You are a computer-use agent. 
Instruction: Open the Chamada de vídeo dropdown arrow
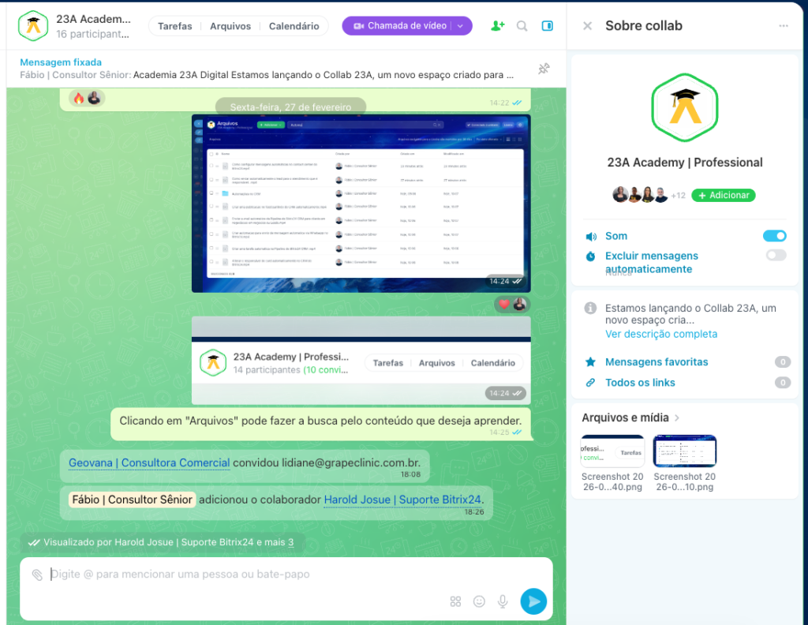[x=460, y=26]
